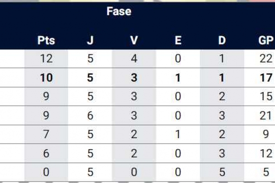Select the 7 in the Pts column
The height and width of the screenshot is (183, 275).
46,135
